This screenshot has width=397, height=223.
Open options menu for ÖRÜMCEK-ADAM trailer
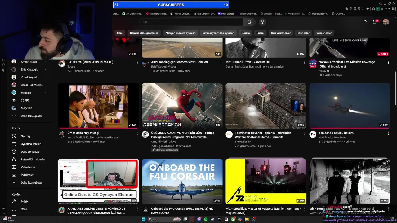coord(221,133)
